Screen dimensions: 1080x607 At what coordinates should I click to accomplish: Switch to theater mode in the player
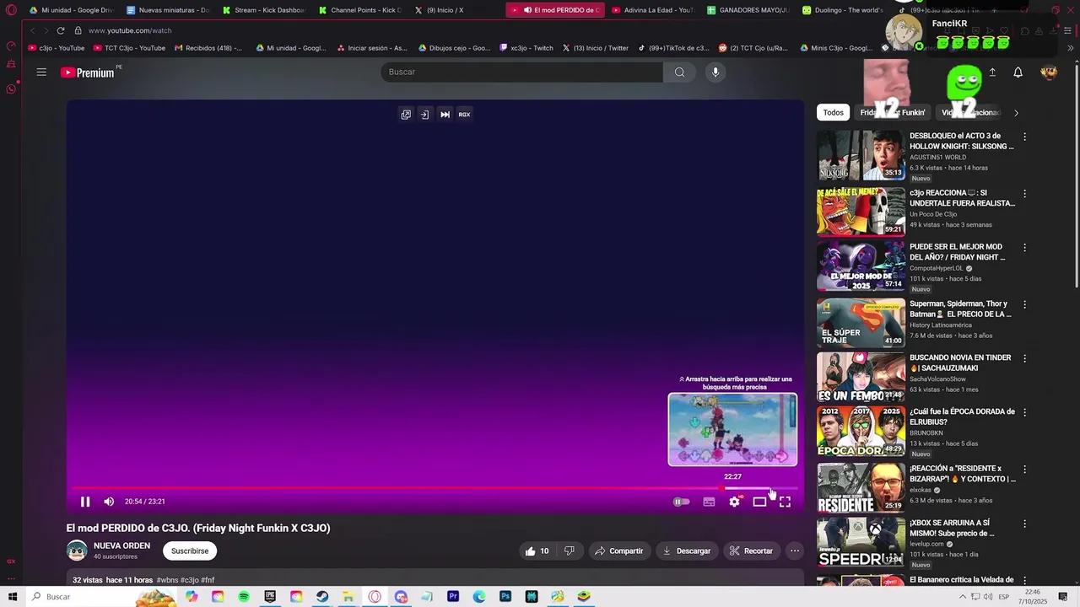pos(759,502)
